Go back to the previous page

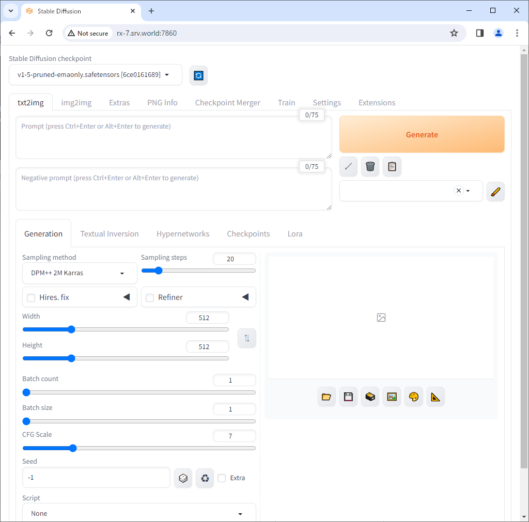12,33
